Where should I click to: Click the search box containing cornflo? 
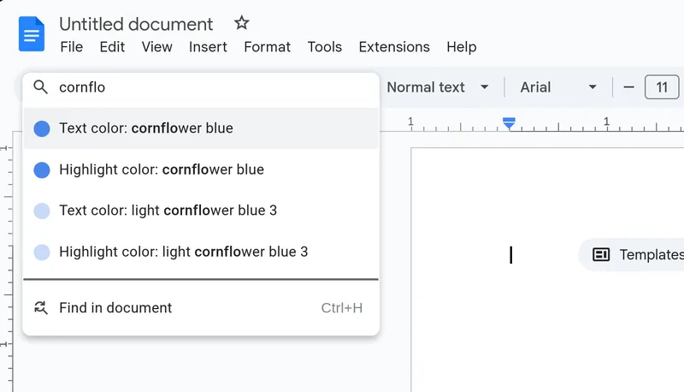pos(201,87)
